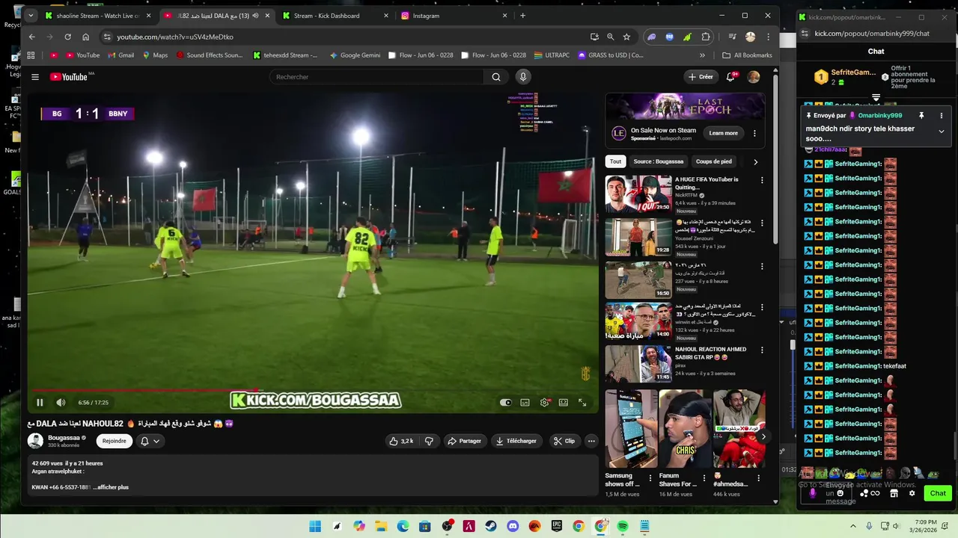This screenshot has width=958, height=538.
Task: Dislike the video with thumbs down
Action: tap(429, 441)
